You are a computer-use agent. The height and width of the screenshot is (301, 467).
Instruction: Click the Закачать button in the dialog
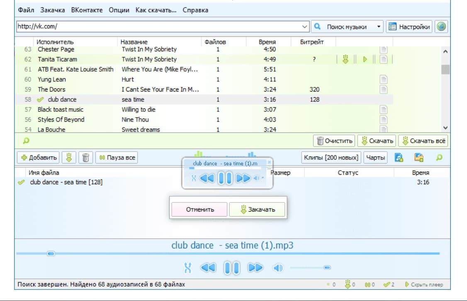coord(257,209)
